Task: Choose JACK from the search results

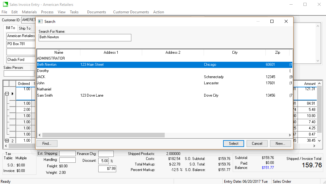Action: [x=41, y=77]
